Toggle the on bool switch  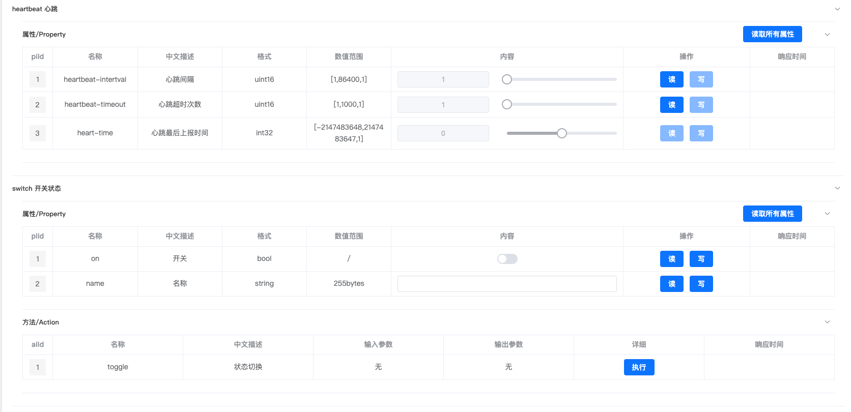click(507, 259)
